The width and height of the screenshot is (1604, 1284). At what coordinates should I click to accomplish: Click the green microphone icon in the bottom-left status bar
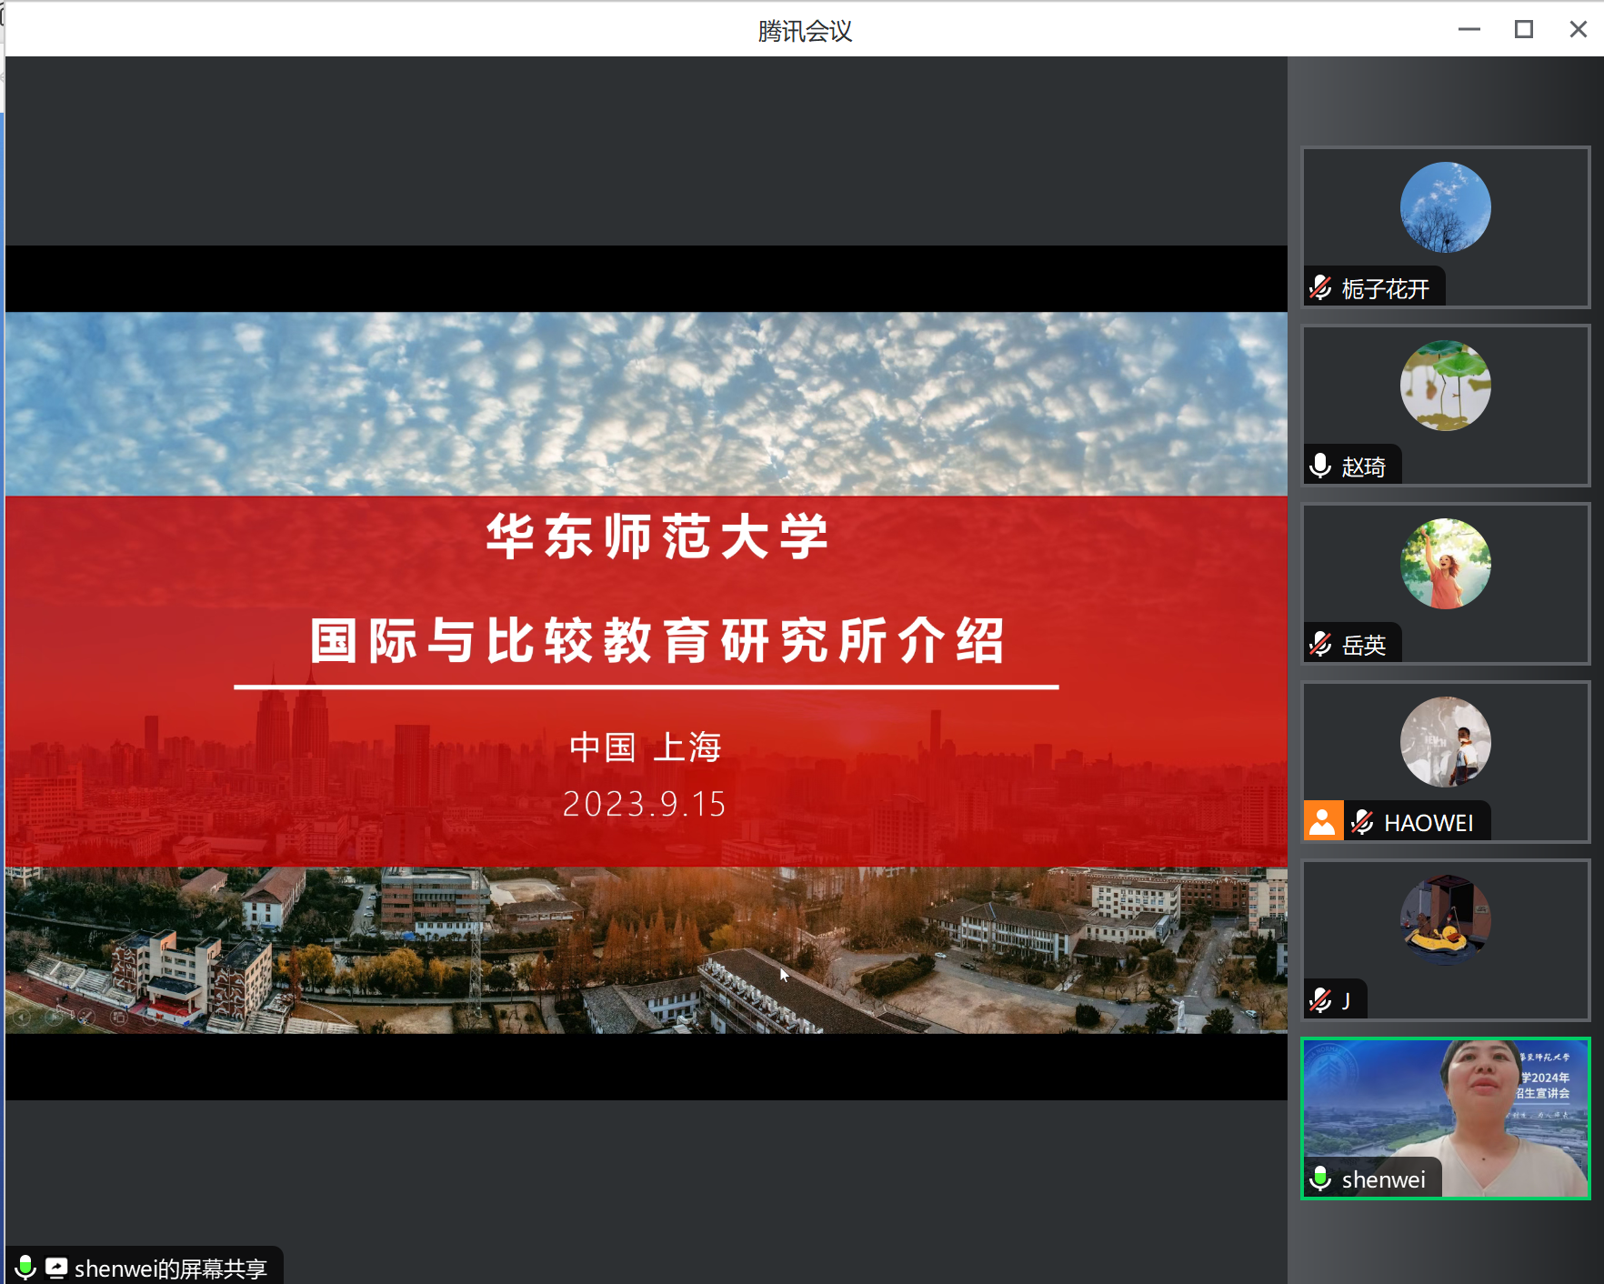25,1268
